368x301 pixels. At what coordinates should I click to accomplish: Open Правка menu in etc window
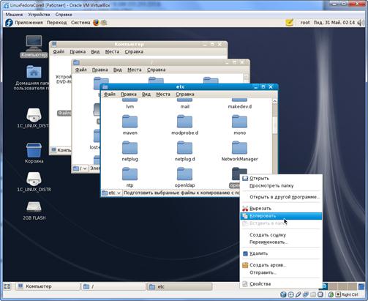pos(128,94)
